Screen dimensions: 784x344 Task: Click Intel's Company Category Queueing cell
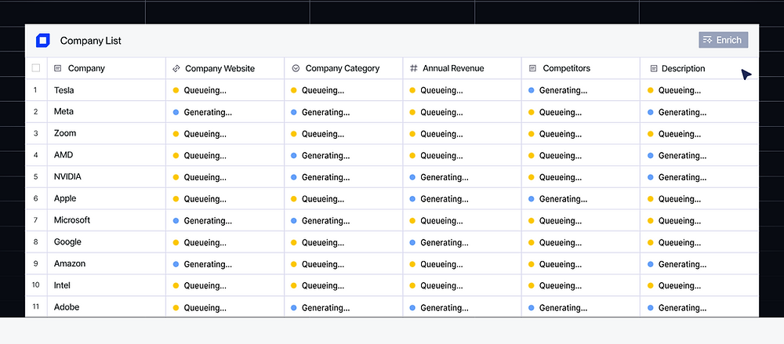click(343, 285)
